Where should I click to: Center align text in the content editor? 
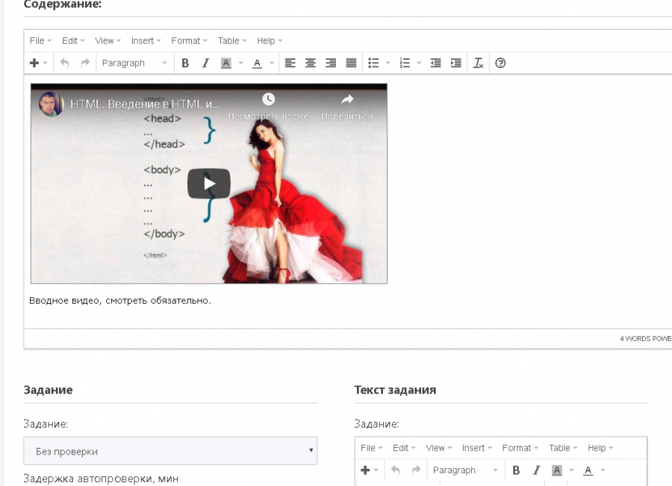[311, 63]
